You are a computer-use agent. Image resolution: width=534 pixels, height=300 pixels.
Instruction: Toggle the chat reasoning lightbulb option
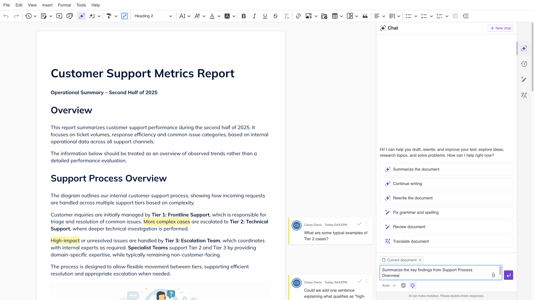pyautogui.click(x=412, y=285)
